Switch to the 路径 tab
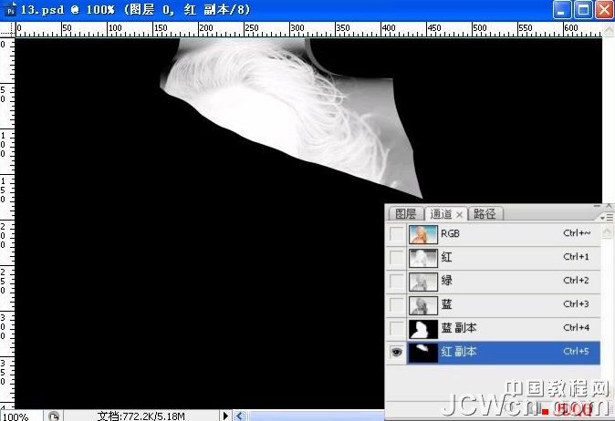The width and height of the screenshot is (615, 421). pyautogui.click(x=485, y=214)
